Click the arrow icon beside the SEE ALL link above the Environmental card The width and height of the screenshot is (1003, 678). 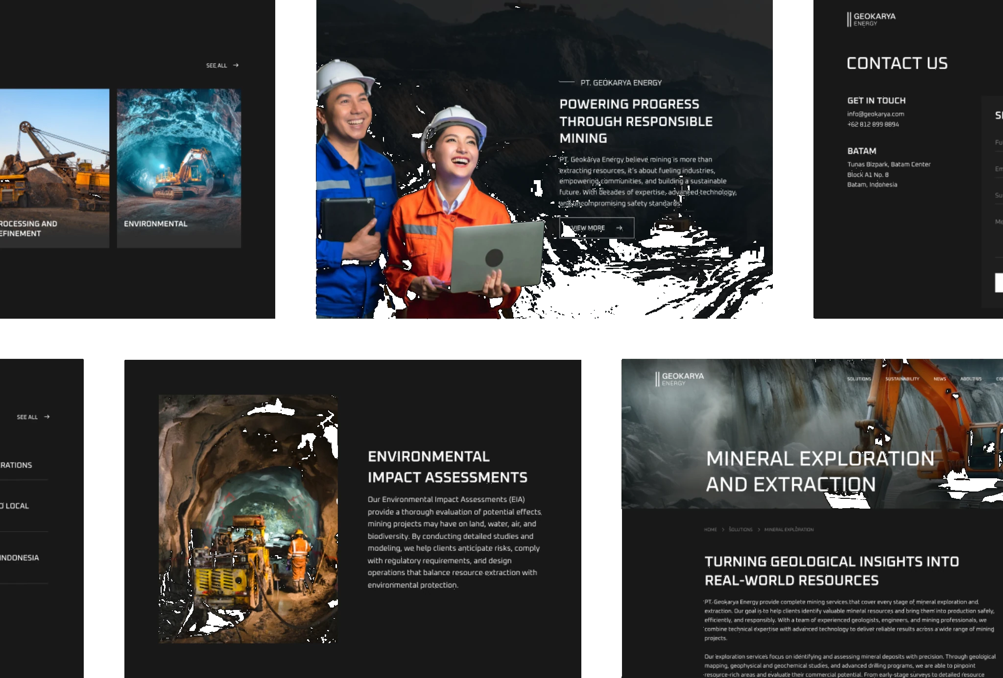click(236, 65)
